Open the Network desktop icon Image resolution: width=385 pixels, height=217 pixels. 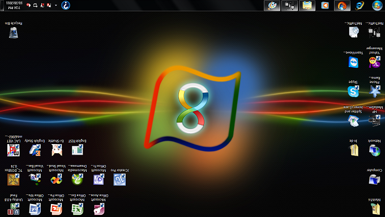pyautogui.click(x=374, y=148)
